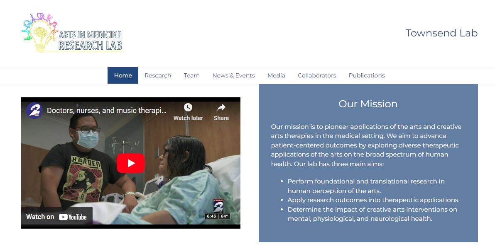The height and width of the screenshot is (251, 495).
Task: Navigate to the Media page
Action: click(x=276, y=75)
